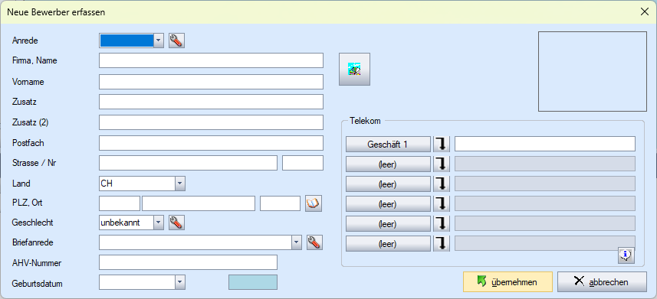Image resolution: width=657 pixels, height=299 pixels.
Task: Close the Neue Bewerber erfassen dialog
Action: [x=645, y=11]
